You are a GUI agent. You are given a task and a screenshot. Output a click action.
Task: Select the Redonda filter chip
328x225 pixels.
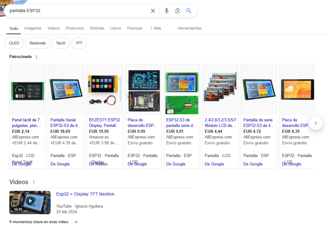pos(37,43)
